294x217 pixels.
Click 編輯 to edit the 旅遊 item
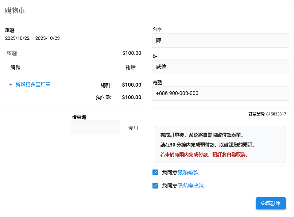tap(15, 67)
